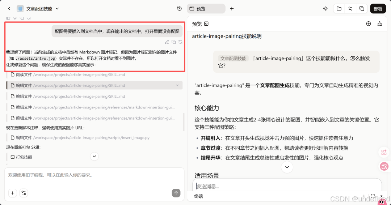Viewport: 391px width, 205px height.
Task: Click the 发送消息 input field
Action: (x=287, y=186)
